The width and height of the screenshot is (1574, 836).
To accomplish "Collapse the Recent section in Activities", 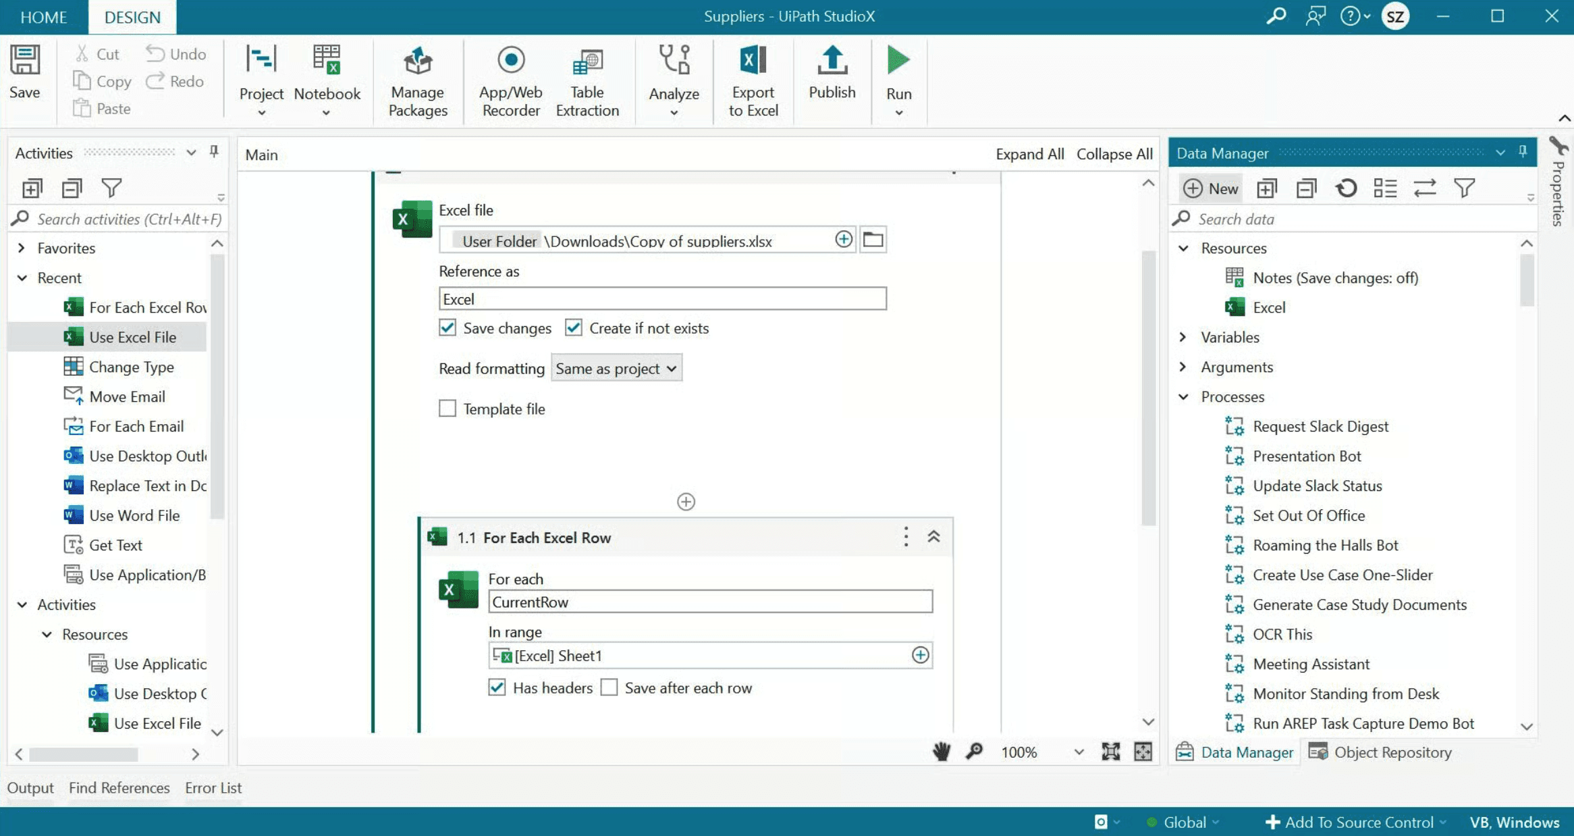I will tap(22, 278).
